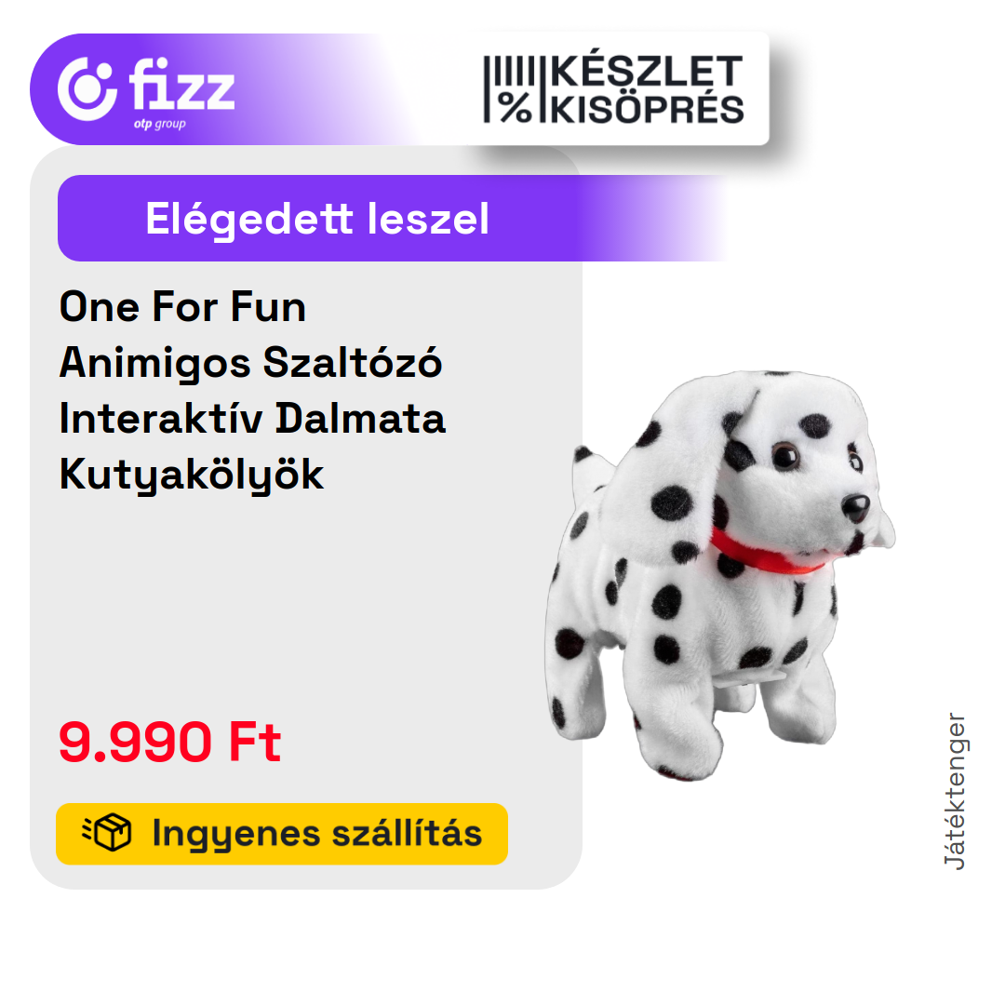Select the fizz wordmark text
The height and width of the screenshot is (1005, 1005).
pos(182,84)
